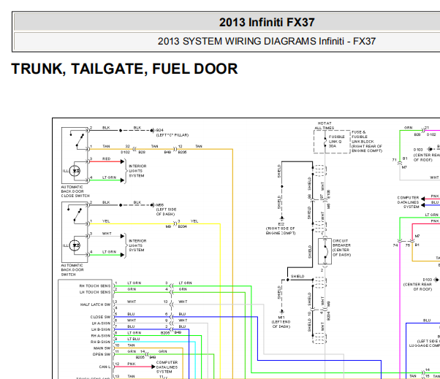Select the "TRUNK, TAILGATE, FUEL DOOR" heading
The image size is (440, 379).
[x=124, y=69]
